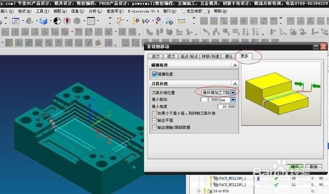Open the 分析 menu

95,11
